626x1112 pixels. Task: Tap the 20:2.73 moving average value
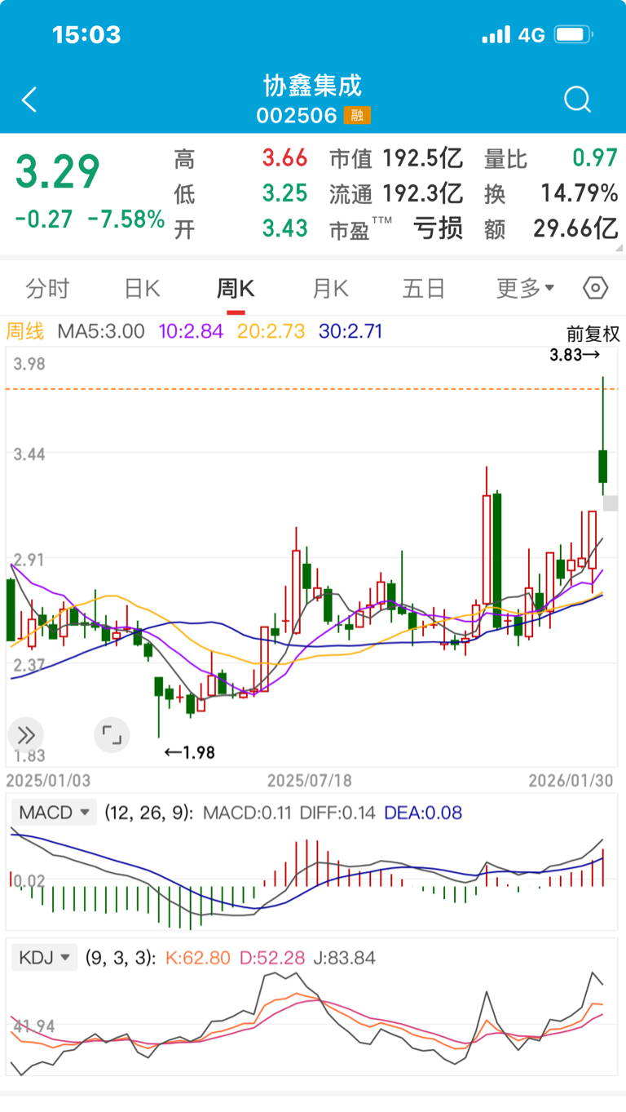coord(271,331)
